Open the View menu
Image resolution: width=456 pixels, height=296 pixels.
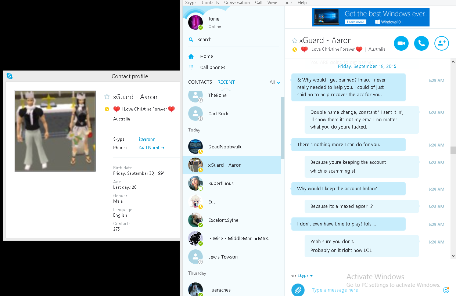[272, 3]
